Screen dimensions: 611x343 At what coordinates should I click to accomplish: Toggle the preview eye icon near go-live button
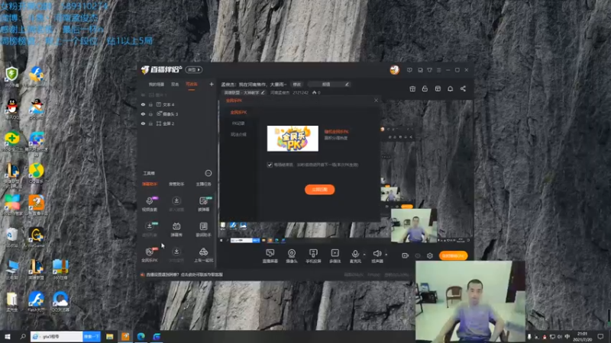pos(418,255)
